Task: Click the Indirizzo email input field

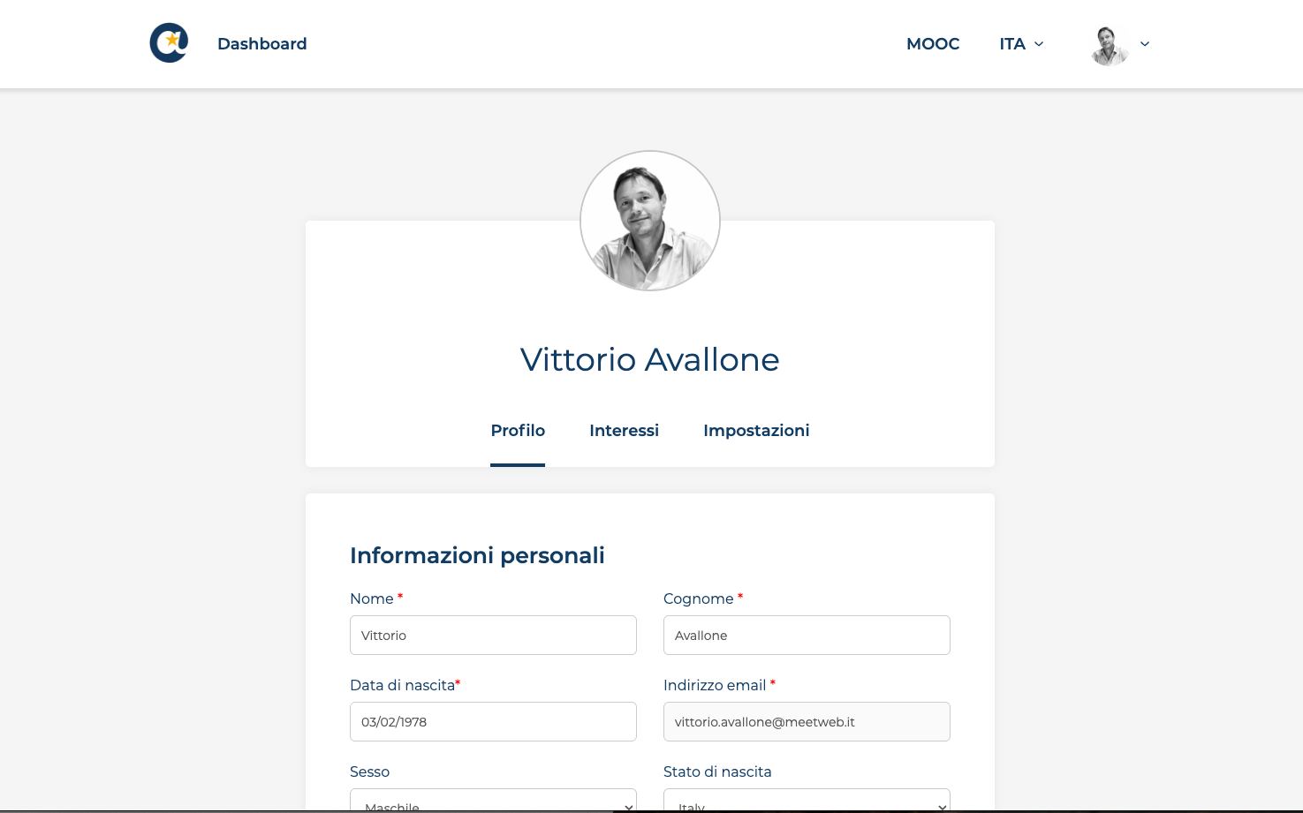Action: click(806, 722)
